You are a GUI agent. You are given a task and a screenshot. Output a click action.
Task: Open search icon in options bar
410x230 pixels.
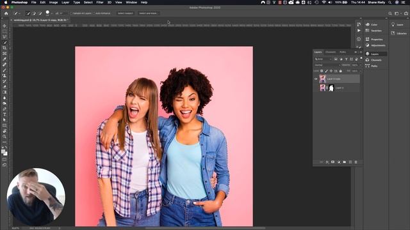(x=390, y=13)
